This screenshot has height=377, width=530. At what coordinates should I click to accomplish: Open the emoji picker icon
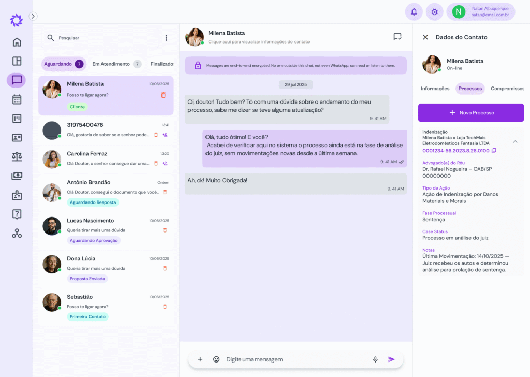click(x=216, y=359)
